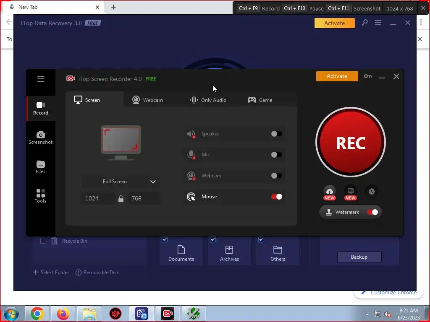Image resolution: width=430 pixels, height=322 pixels.
Task: Toggle the aspect ratio lock icon
Action: (121, 198)
